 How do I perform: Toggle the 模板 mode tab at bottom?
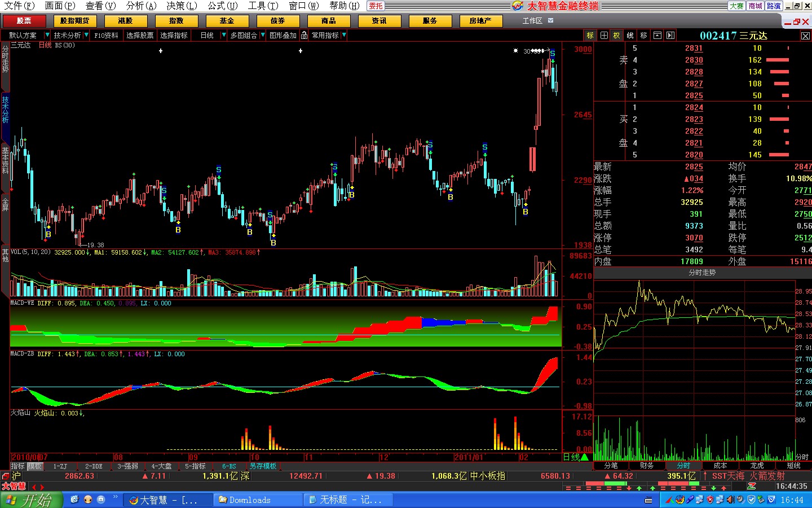[x=35, y=466]
